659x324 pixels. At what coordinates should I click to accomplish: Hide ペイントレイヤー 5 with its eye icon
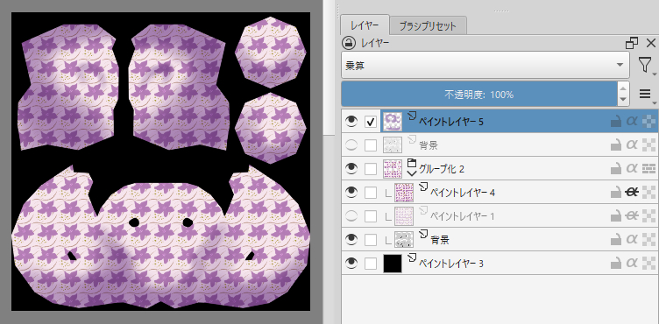(351, 122)
